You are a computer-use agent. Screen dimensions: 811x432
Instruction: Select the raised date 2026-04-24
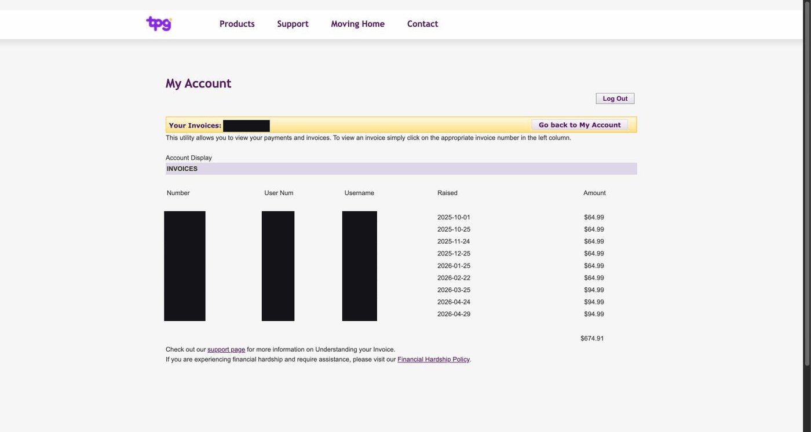(454, 302)
